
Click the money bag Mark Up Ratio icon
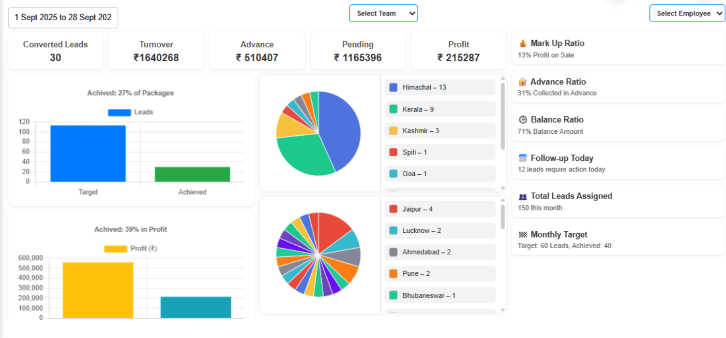523,43
